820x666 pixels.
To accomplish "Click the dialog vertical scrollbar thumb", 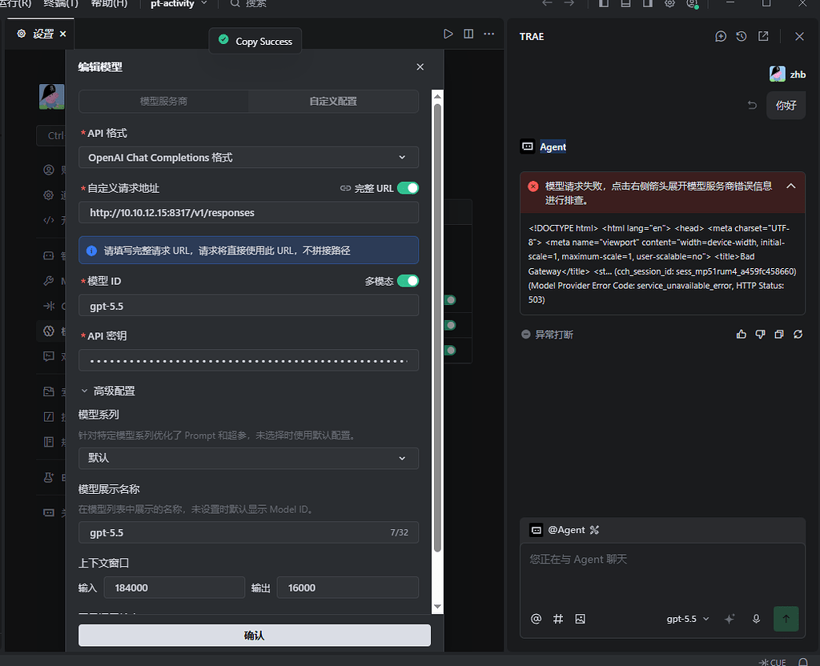I will [x=438, y=327].
